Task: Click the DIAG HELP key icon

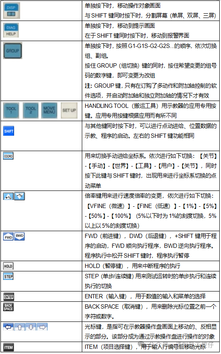Action: point(11,30)
